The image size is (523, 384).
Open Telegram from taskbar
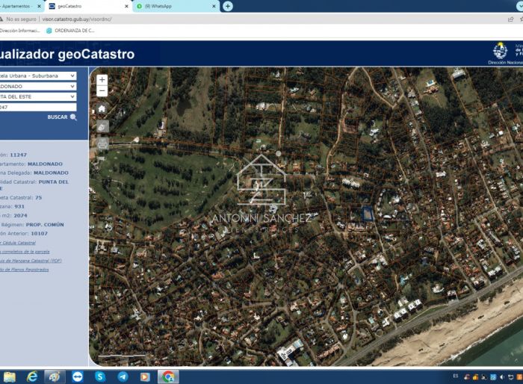pyautogui.click(x=123, y=377)
